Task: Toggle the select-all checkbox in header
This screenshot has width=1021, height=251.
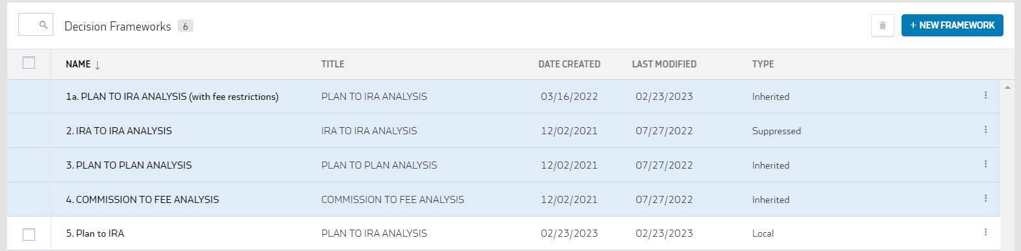Action: (29, 63)
